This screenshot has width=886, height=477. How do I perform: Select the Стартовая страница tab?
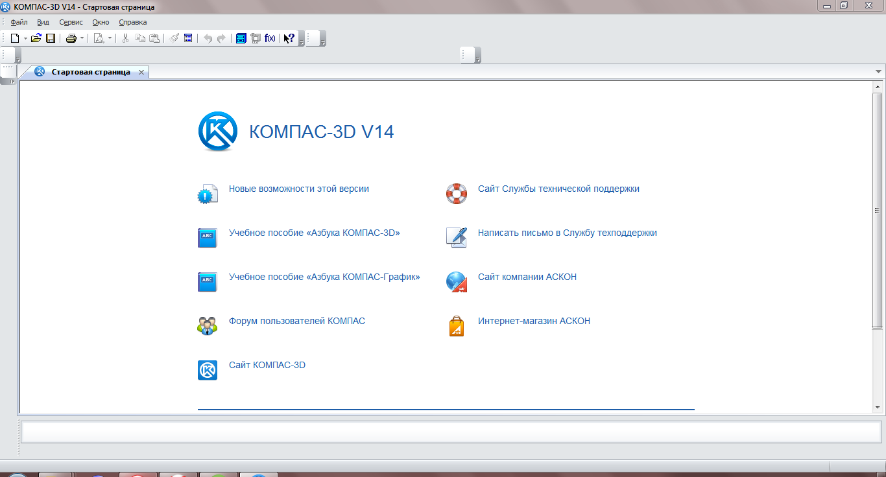click(x=91, y=72)
